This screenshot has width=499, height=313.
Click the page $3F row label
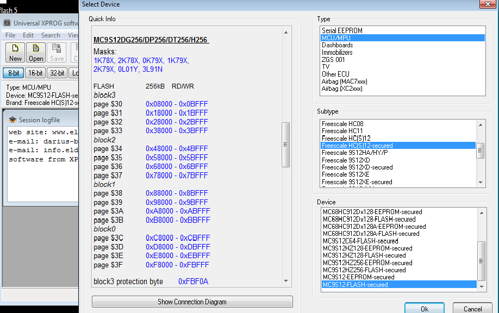coord(108,265)
